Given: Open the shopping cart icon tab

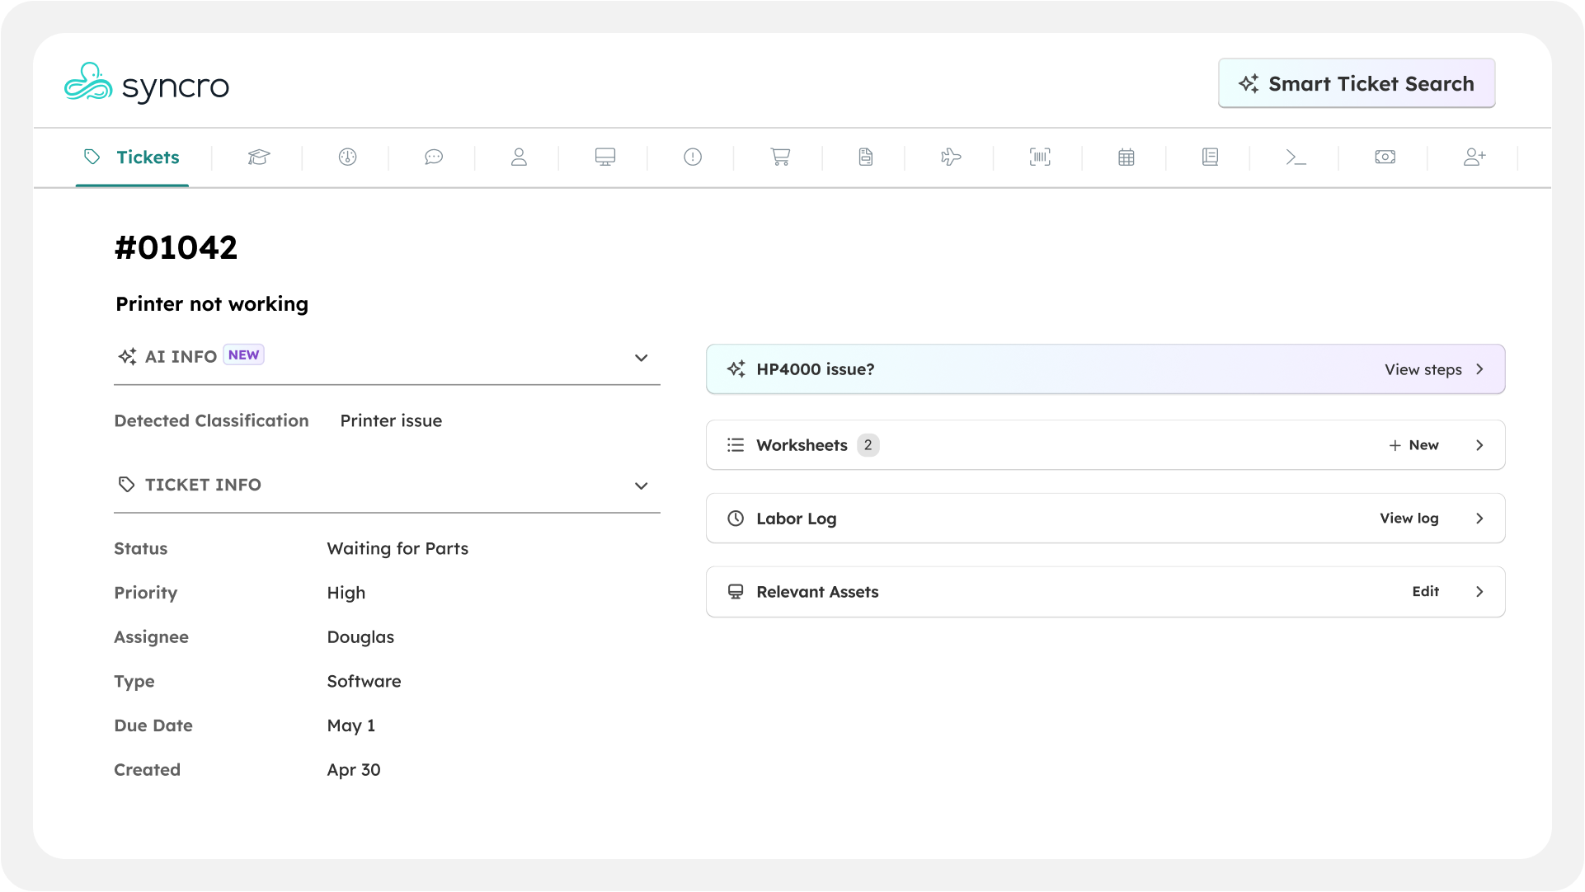Looking at the screenshot, I should 780,157.
